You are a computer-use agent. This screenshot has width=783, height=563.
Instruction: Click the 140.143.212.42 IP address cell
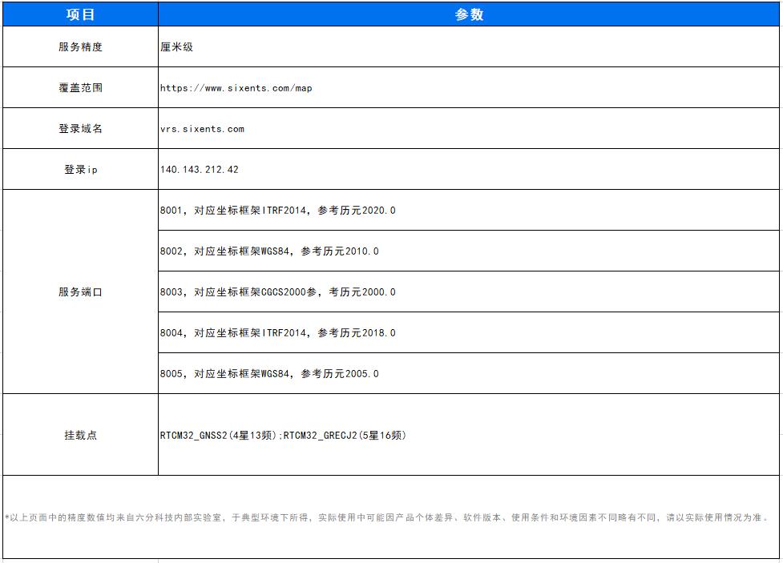point(200,170)
